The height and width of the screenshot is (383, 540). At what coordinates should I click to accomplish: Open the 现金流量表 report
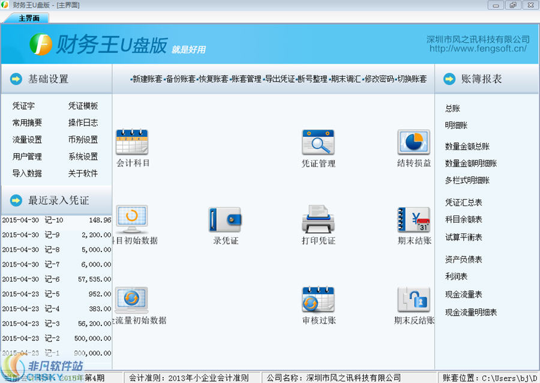pos(464,295)
